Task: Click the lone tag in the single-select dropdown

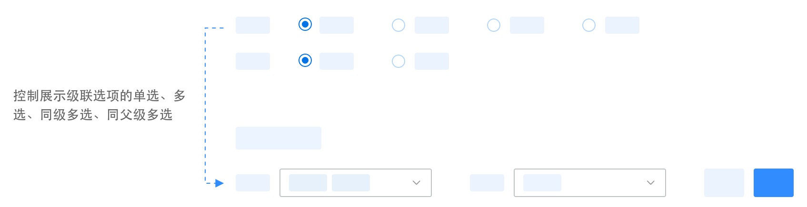Action: point(542,183)
